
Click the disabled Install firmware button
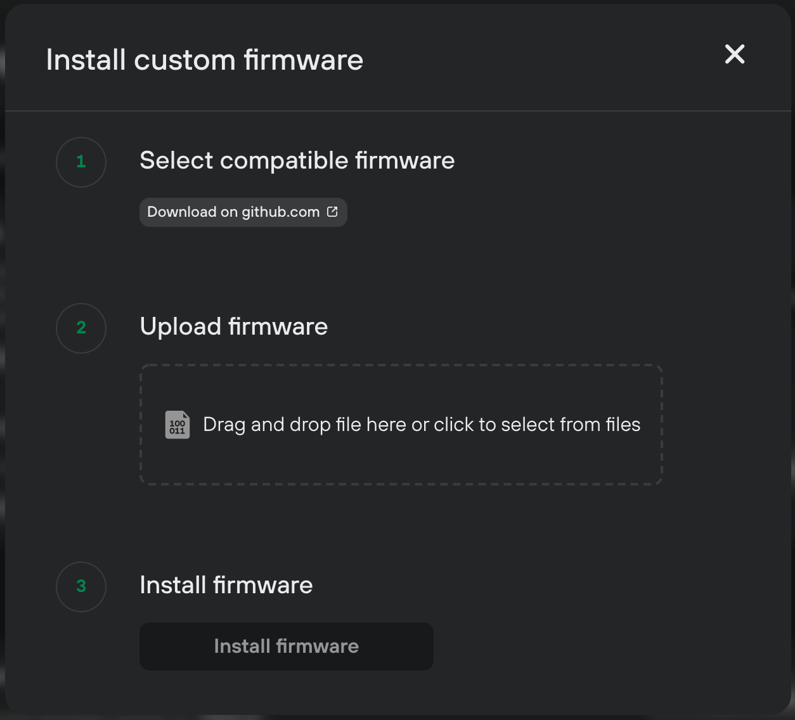pos(287,646)
